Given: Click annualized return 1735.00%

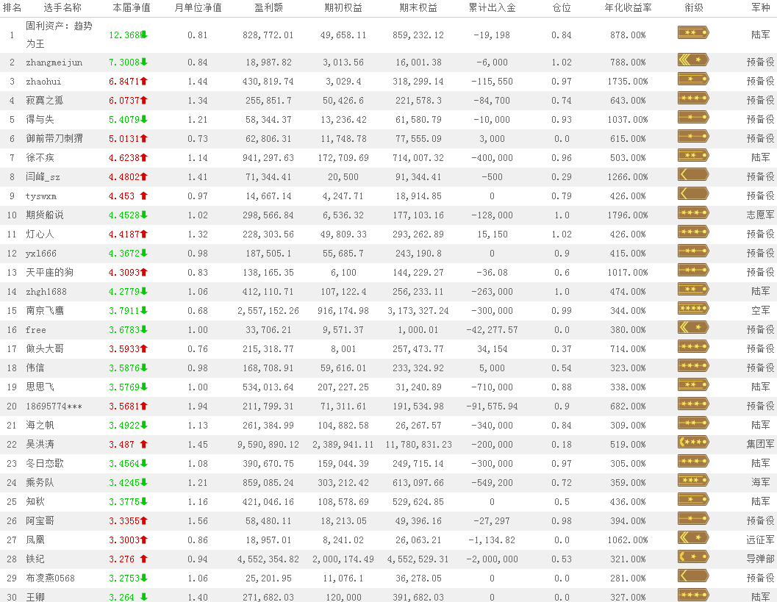Looking at the screenshot, I should click(x=628, y=82).
